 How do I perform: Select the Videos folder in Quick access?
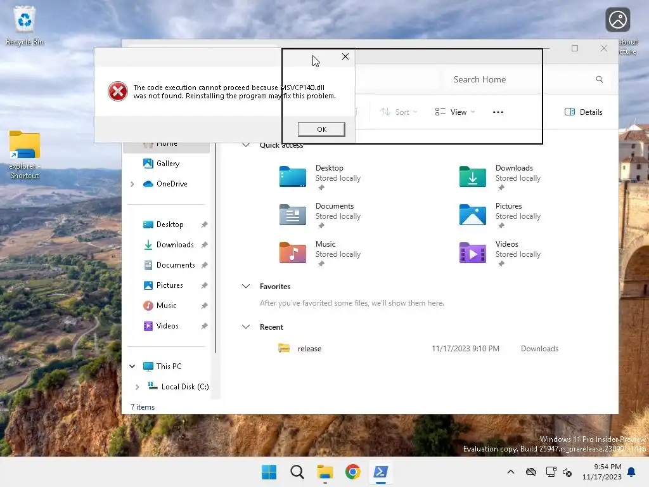click(x=501, y=254)
